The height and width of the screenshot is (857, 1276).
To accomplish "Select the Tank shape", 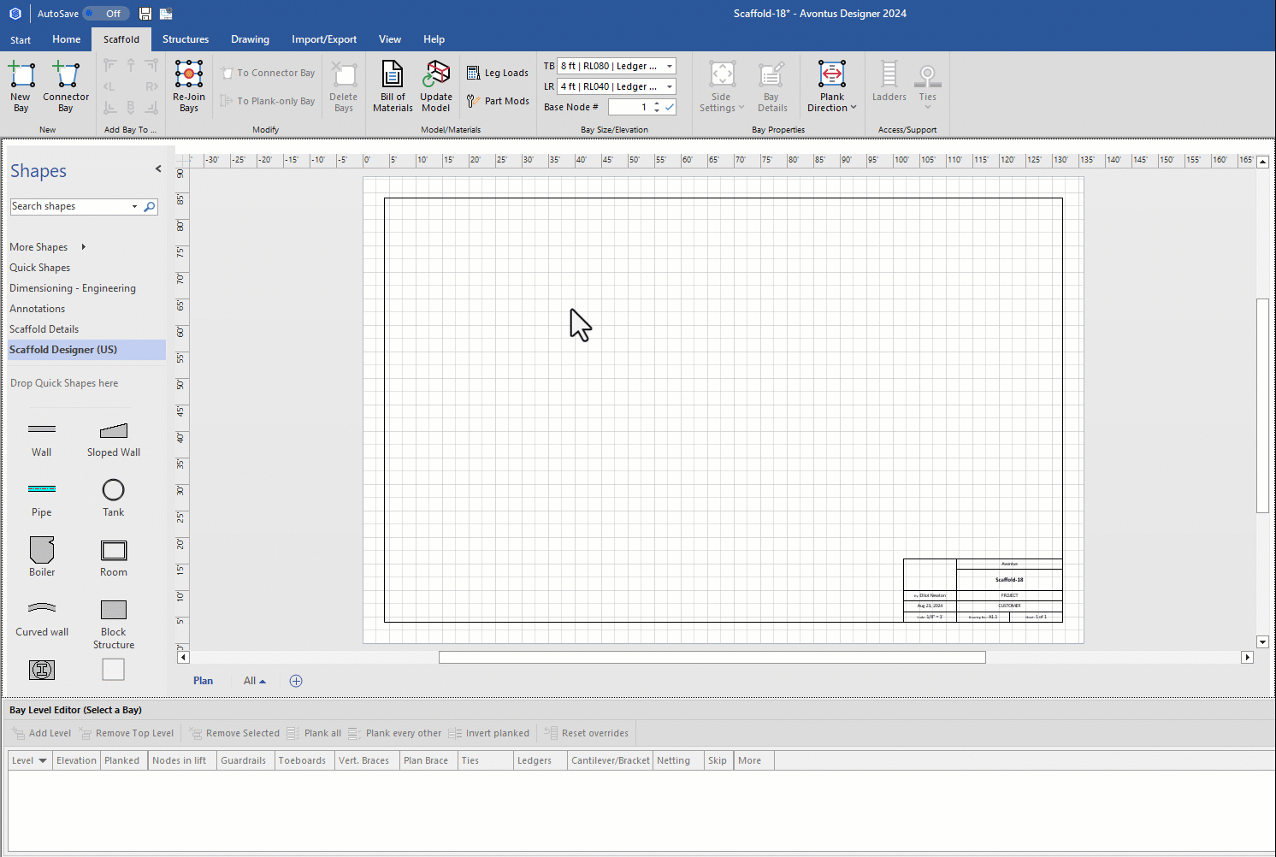I will [114, 490].
